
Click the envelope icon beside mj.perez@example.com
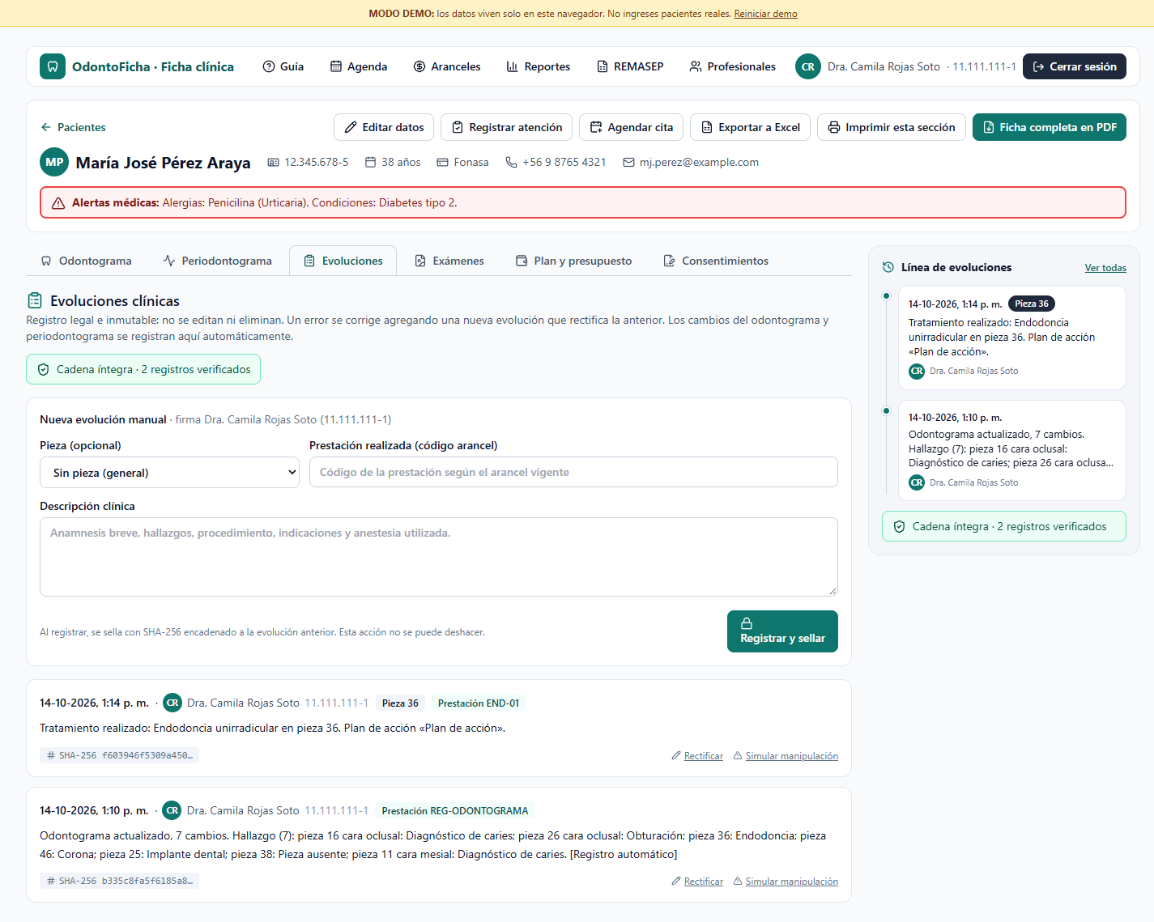pyautogui.click(x=628, y=162)
